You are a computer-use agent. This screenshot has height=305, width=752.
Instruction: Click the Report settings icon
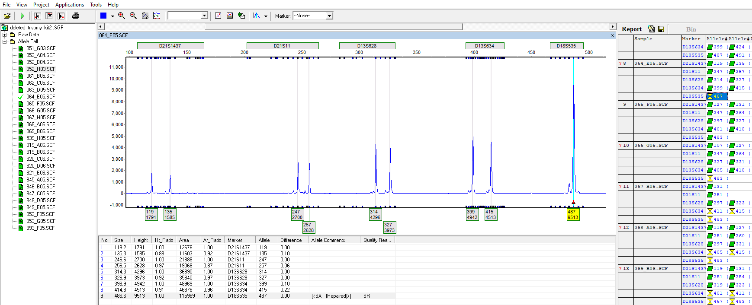[651, 29]
